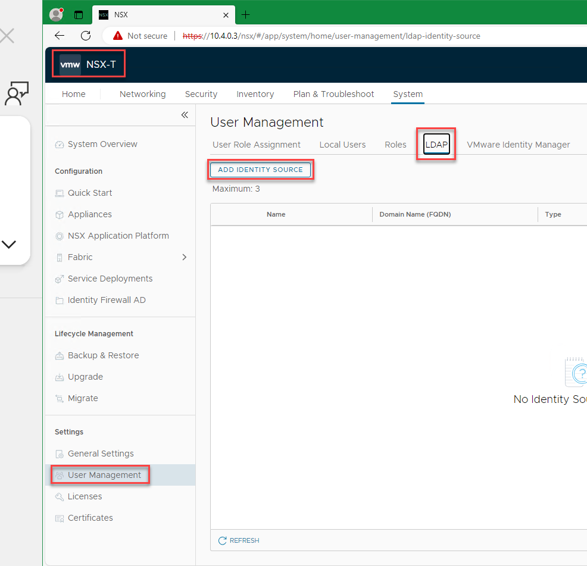Click REFRESH below the table
Image resolution: width=587 pixels, height=566 pixels.
click(239, 540)
